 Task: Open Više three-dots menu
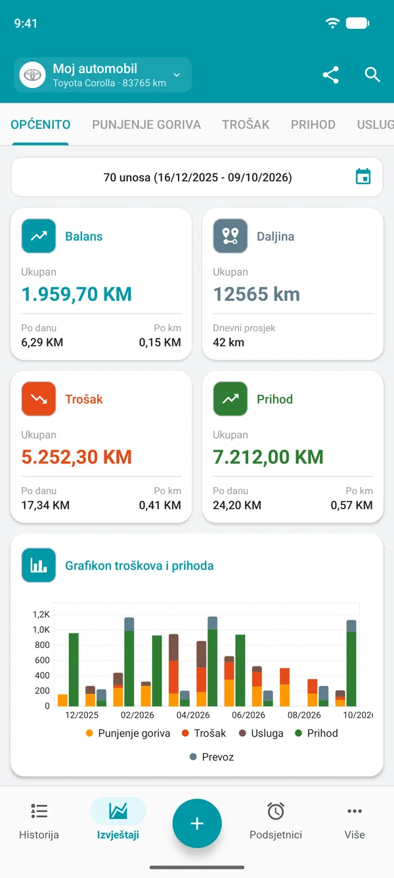coord(355,812)
